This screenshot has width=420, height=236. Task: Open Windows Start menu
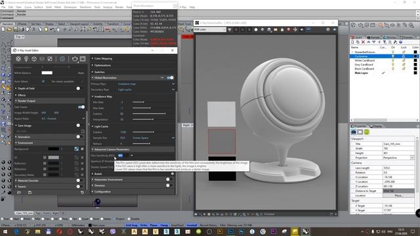click(x=5, y=231)
